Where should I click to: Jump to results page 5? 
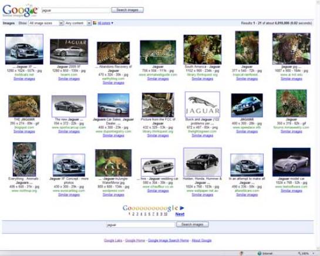(x=145, y=214)
